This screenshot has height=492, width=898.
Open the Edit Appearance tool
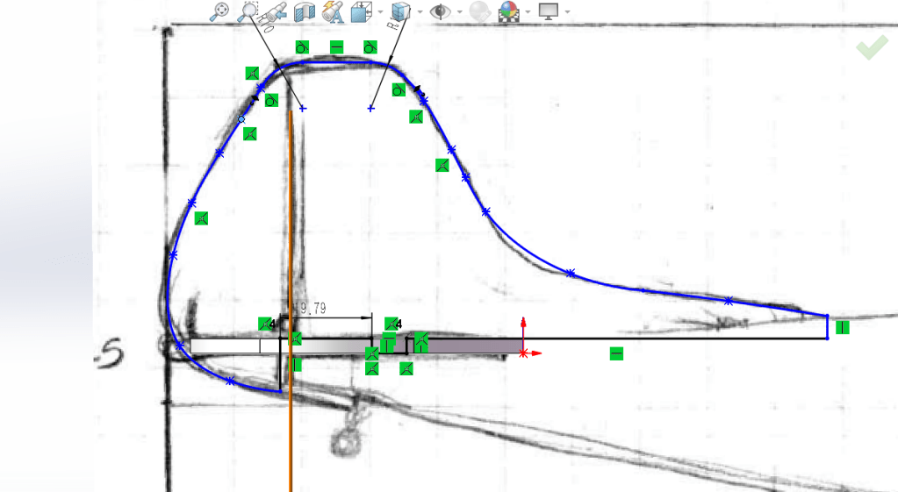[x=479, y=11]
